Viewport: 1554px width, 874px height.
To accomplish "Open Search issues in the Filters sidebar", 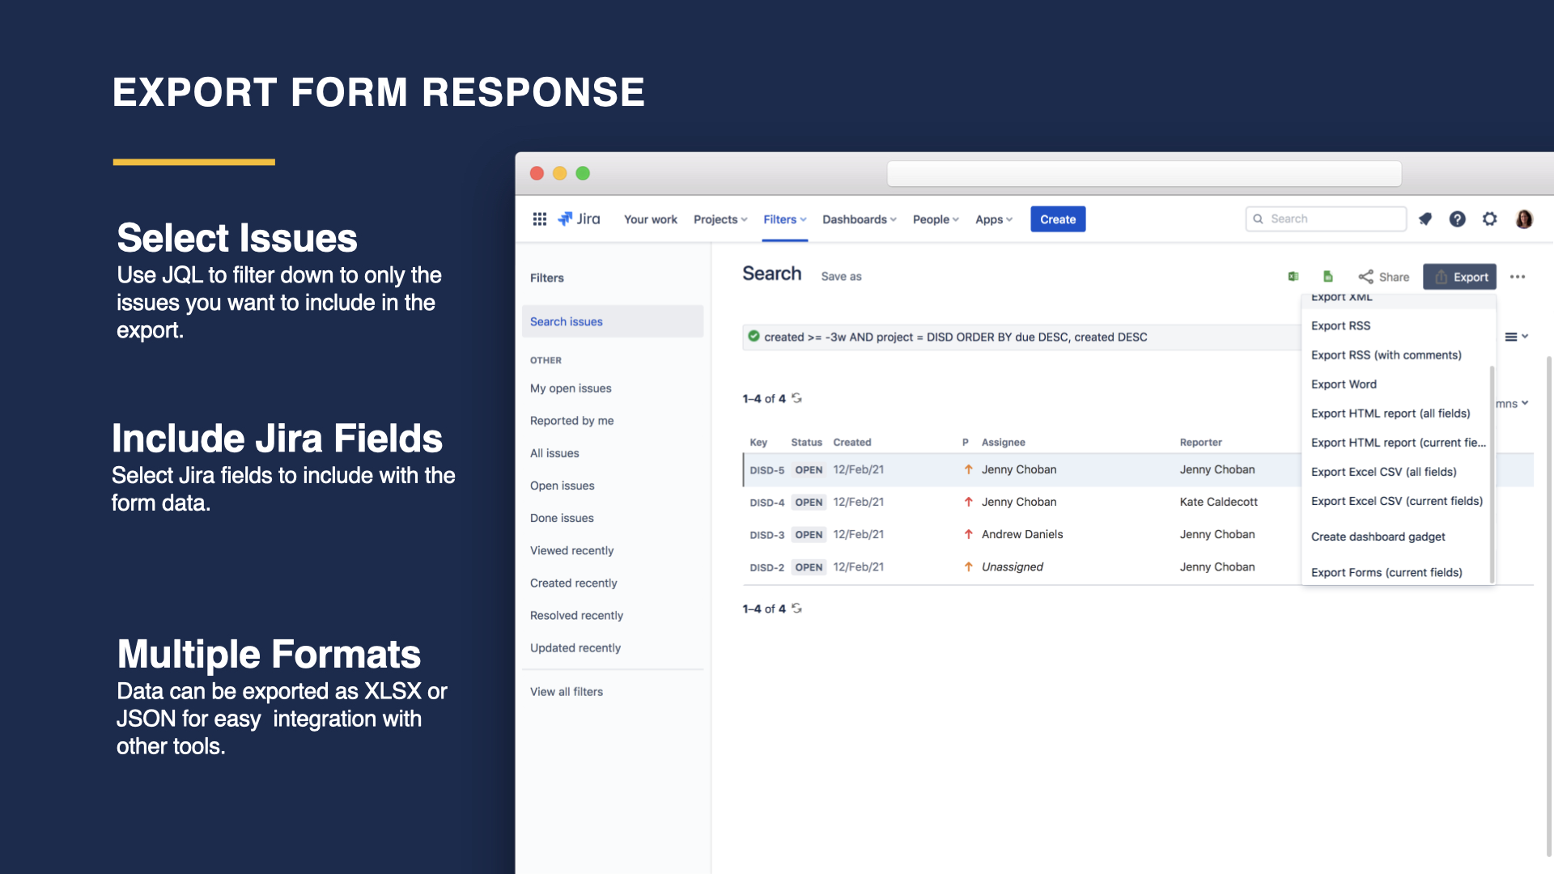I will click(566, 321).
